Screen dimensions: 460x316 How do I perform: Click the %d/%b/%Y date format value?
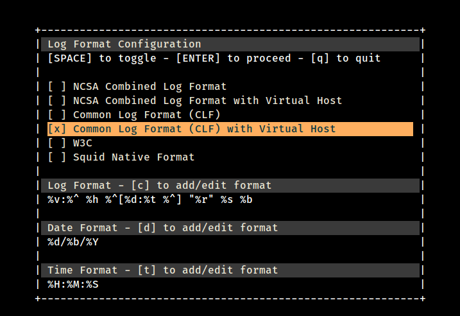click(x=72, y=242)
